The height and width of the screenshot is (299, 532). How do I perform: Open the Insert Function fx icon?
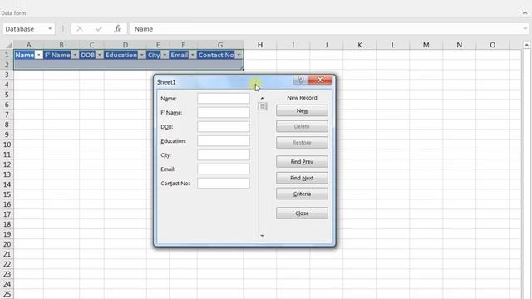click(x=117, y=29)
